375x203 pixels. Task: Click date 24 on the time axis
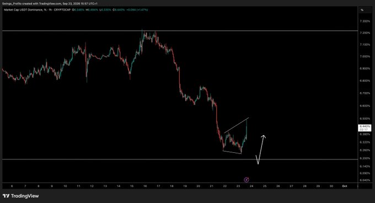pos(251,186)
